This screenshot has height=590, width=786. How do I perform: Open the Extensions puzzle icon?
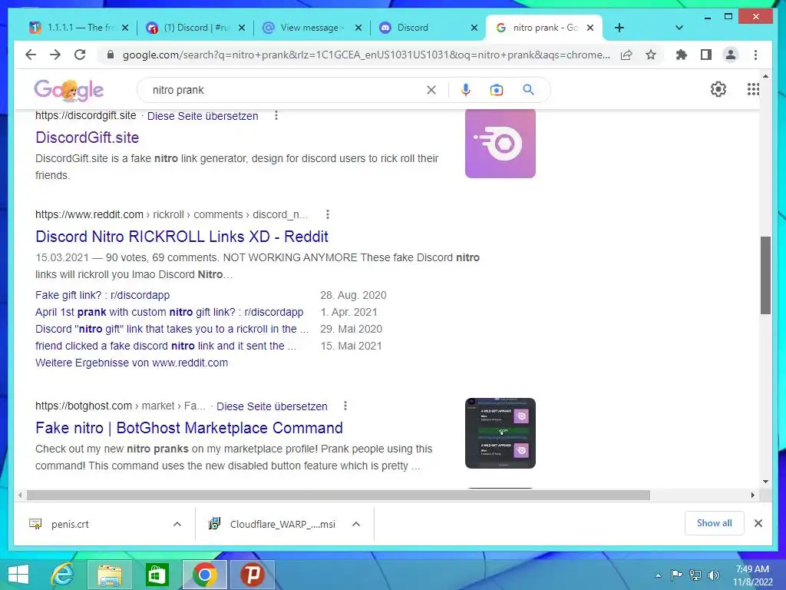(x=682, y=55)
